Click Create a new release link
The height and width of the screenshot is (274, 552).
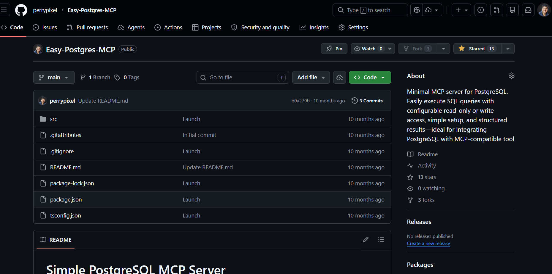[428, 244]
